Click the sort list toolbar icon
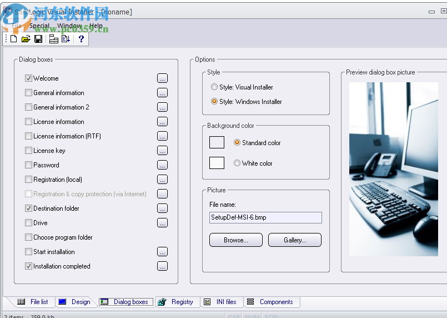 66,38
